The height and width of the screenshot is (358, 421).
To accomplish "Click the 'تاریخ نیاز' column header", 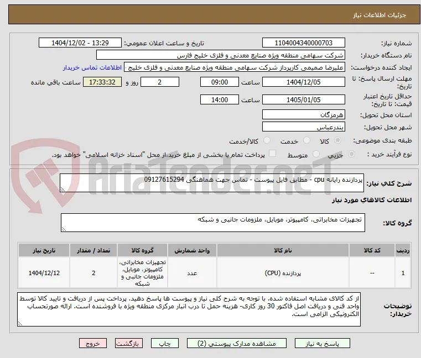I will point(44,250).
